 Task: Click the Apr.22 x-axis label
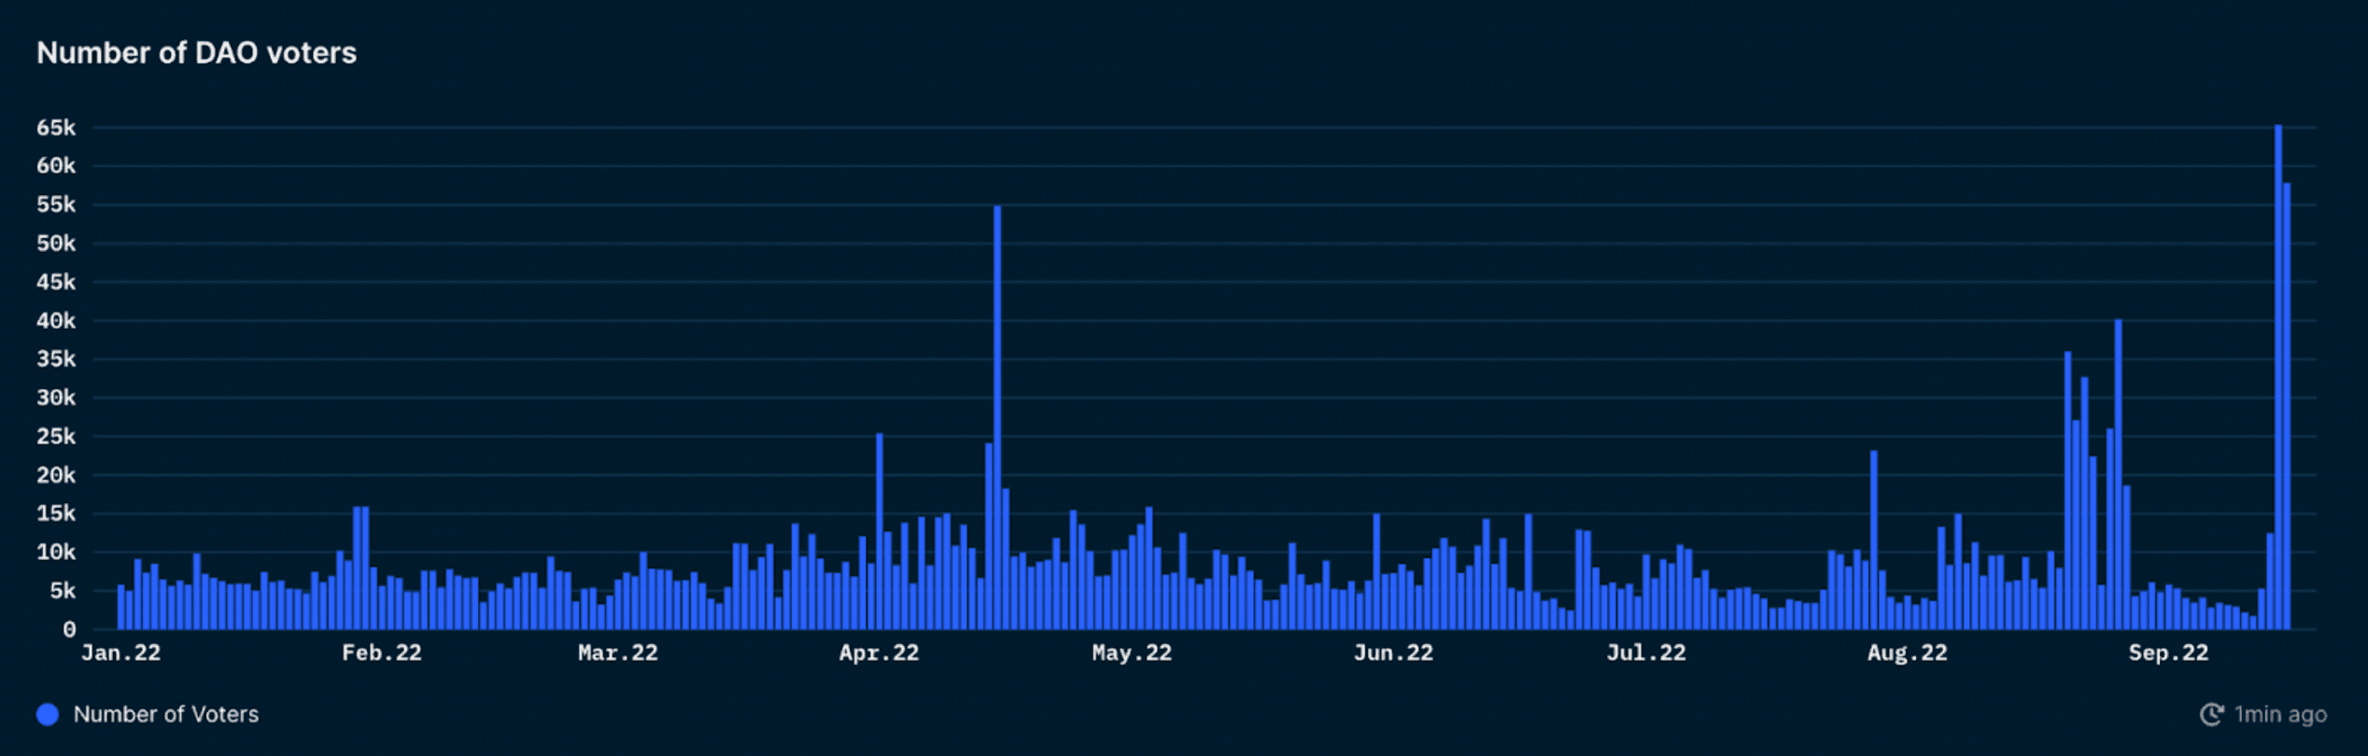click(879, 653)
